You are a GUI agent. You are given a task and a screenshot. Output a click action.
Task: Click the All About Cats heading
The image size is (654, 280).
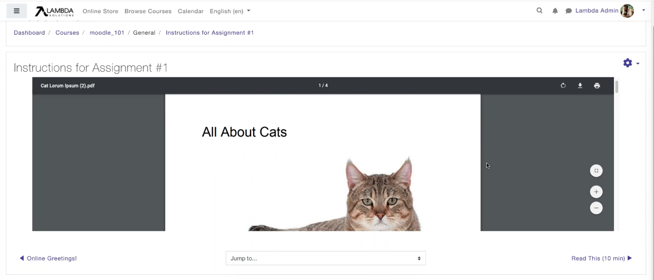244,132
